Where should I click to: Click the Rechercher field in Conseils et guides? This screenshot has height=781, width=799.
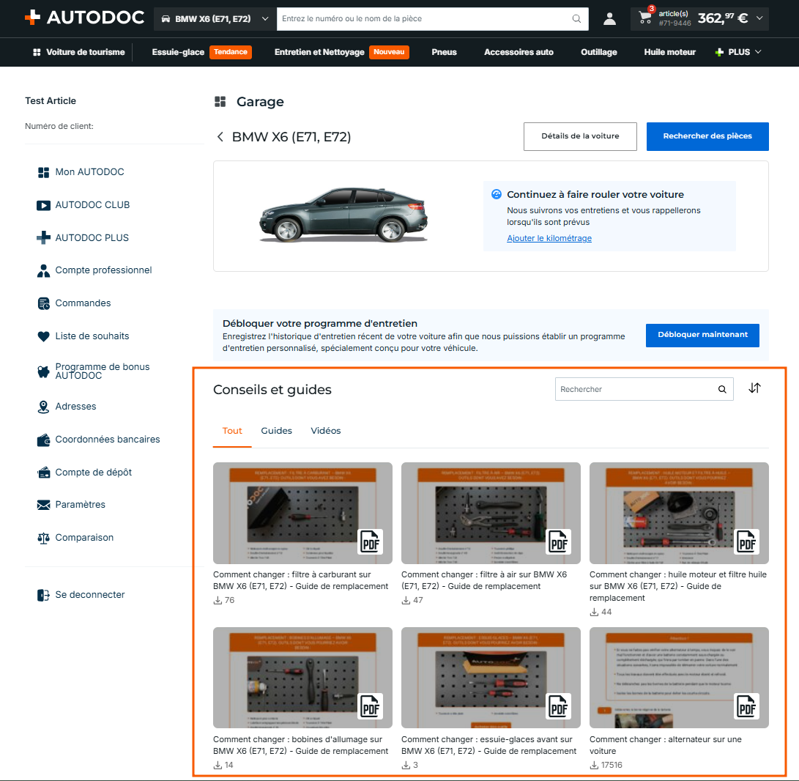click(x=634, y=390)
